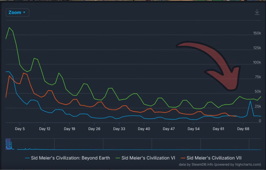266x170 pixels.
Task: Click the 150k y-axis label
Action: (257, 33)
